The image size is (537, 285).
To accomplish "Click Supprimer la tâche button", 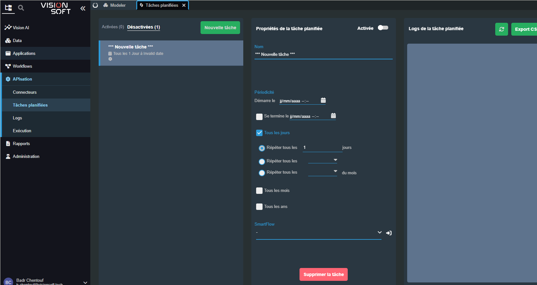I will 323,274.
